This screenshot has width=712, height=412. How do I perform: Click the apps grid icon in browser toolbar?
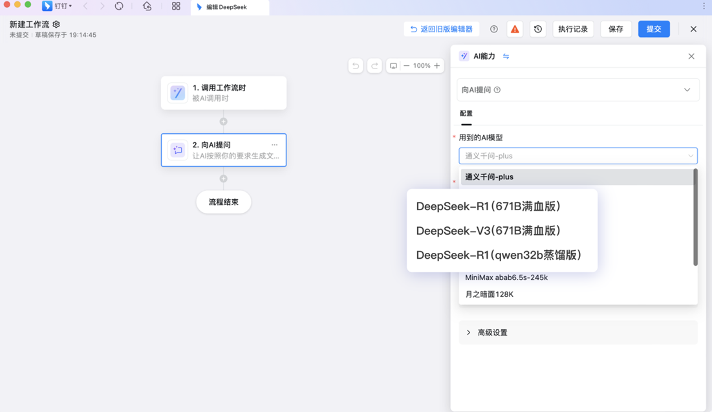coord(176,7)
